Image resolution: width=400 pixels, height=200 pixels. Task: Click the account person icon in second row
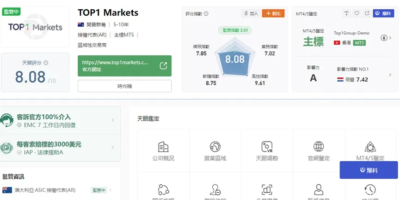click(x=319, y=189)
